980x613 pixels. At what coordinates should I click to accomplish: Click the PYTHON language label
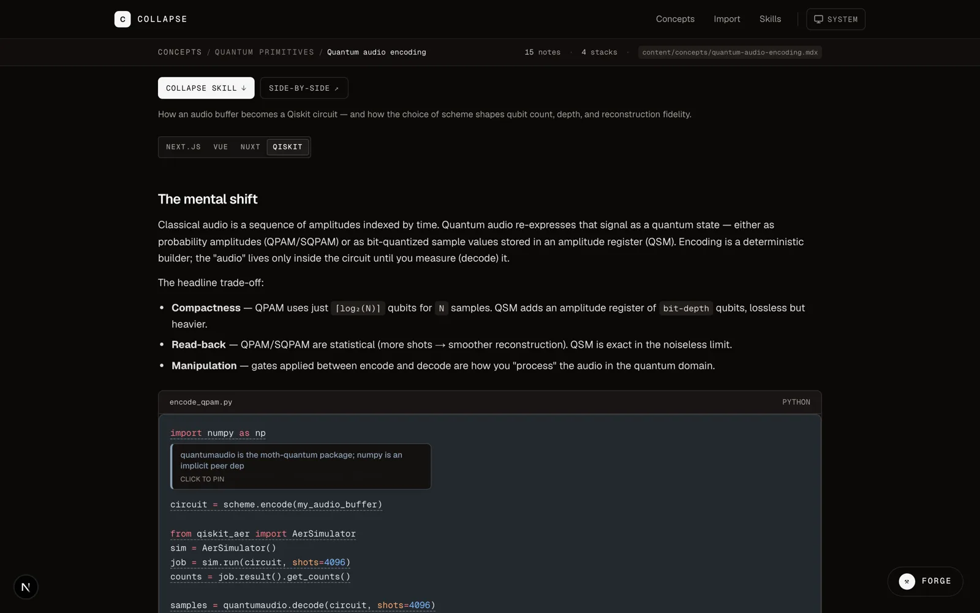(x=796, y=402)
